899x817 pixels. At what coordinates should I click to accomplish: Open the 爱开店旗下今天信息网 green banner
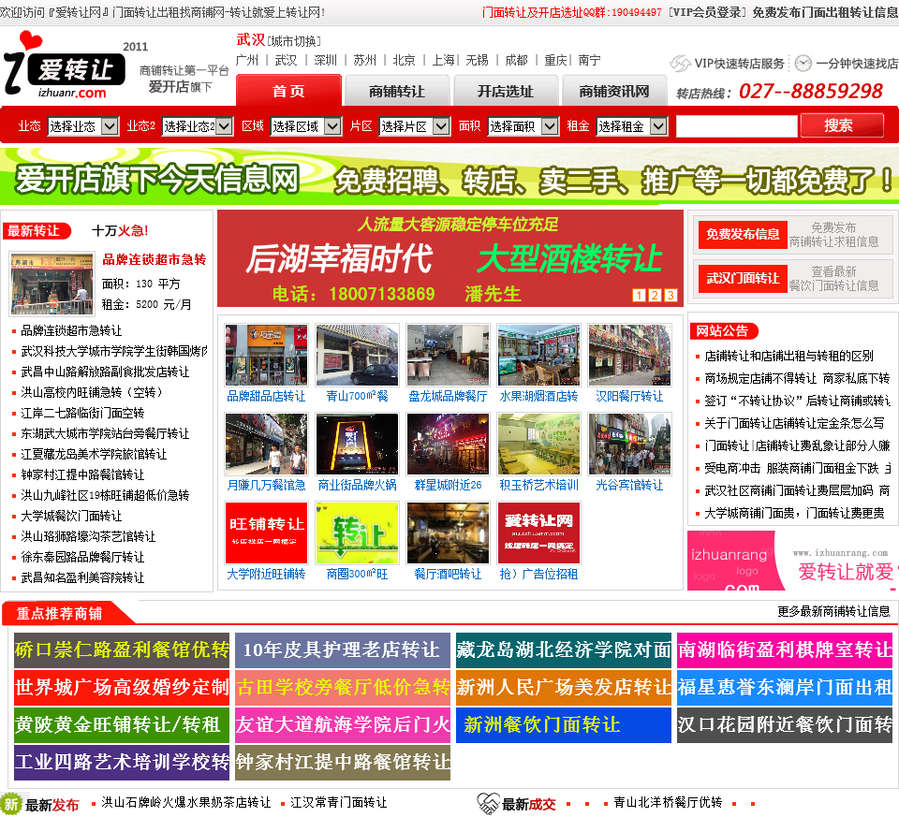click(449, 178)
